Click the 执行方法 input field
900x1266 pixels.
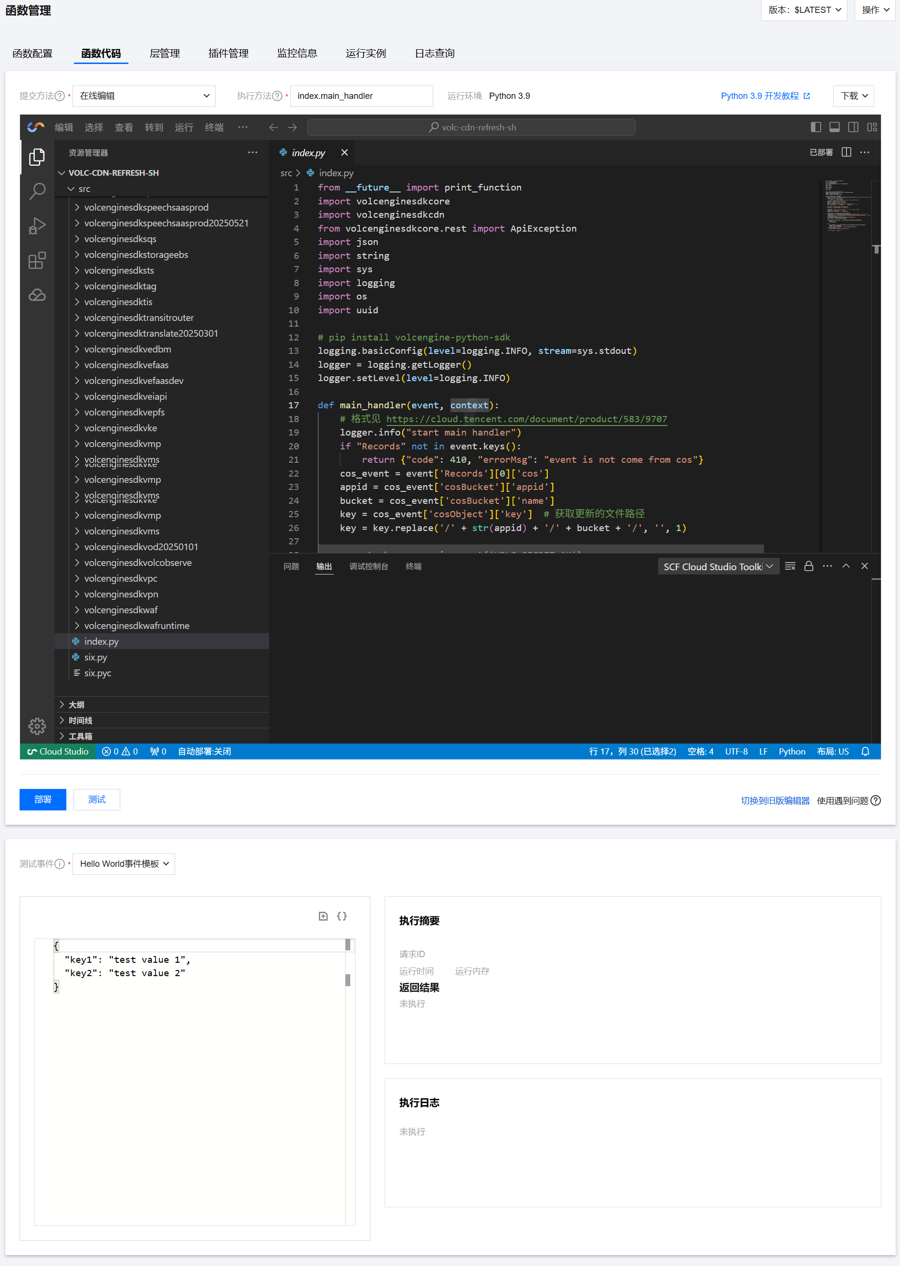361,96
